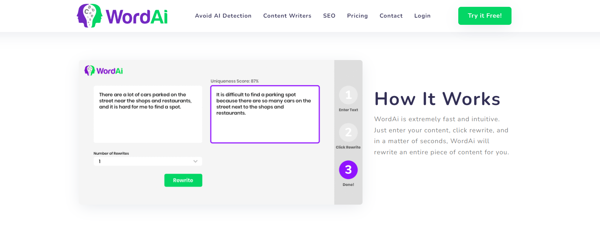Click the paragraph starting WordAi is extremely fast
Viewport: 600px width, 237px height.
[441, 136]
